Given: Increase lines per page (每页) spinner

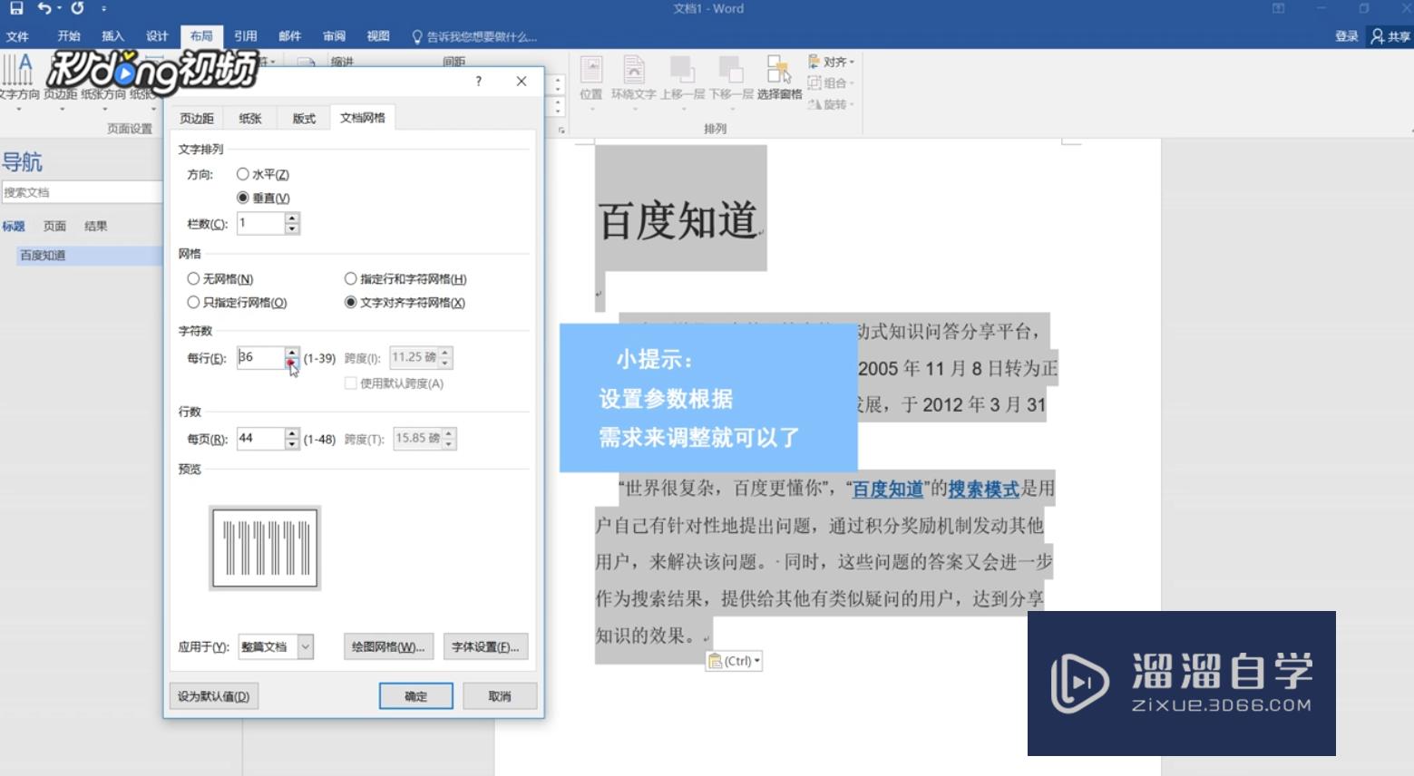Looking at the screenshot, I should 291,432.
